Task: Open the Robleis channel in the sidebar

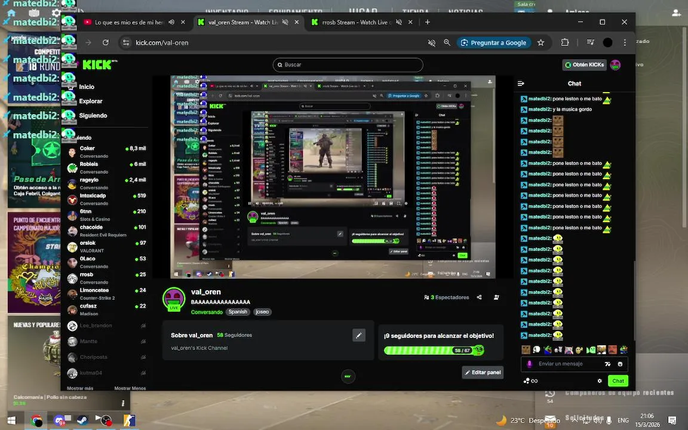Action: pos(107,168)
